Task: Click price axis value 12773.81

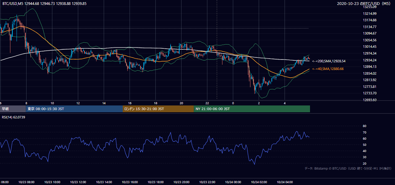Action: coord(370,87)
